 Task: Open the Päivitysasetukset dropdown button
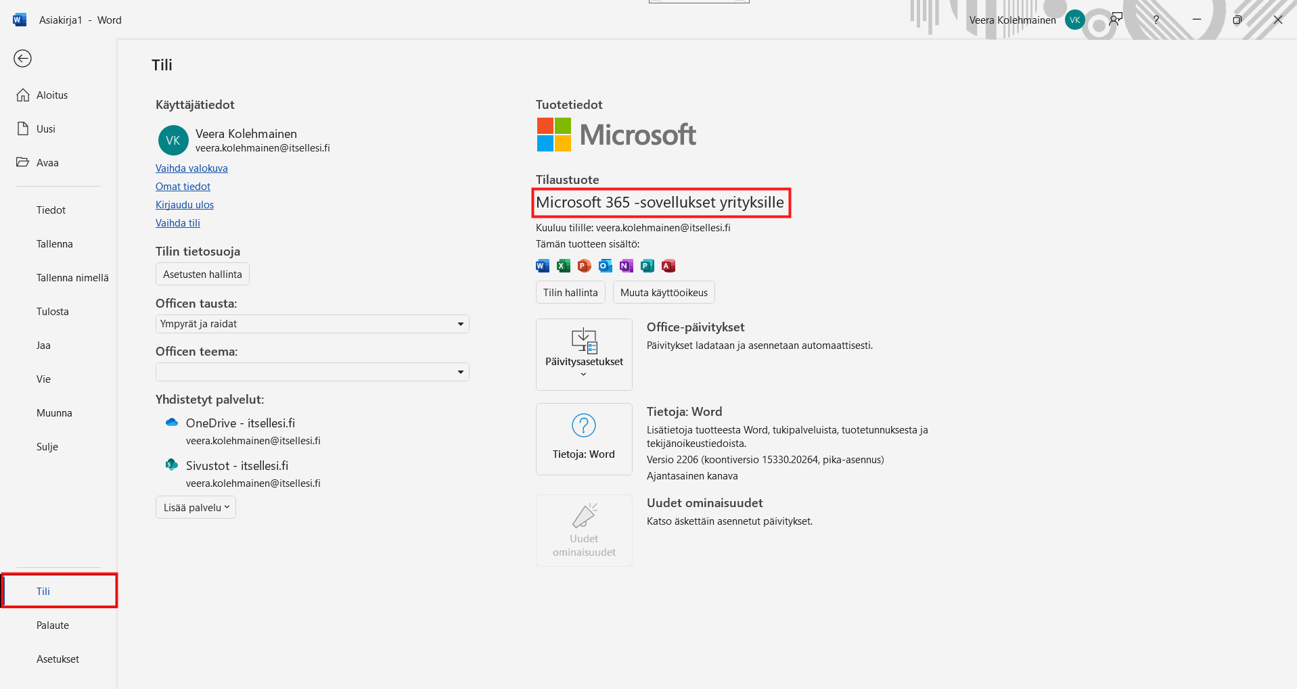(x=584, y=354)
